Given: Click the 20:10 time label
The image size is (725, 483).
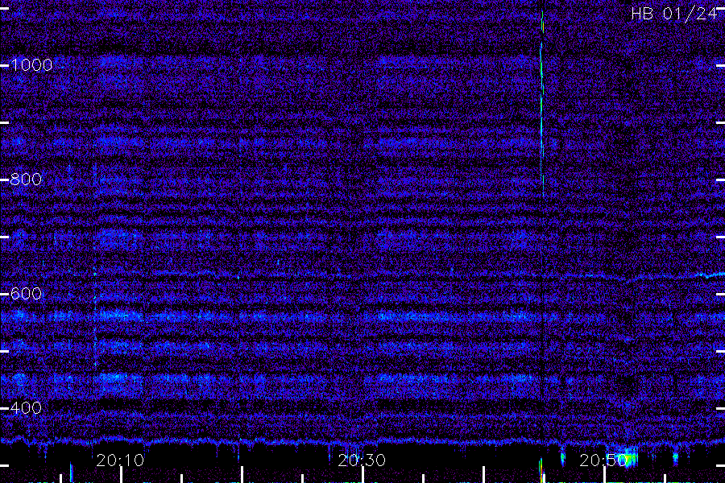Looking at the screenshot, I should click(120, 460).
